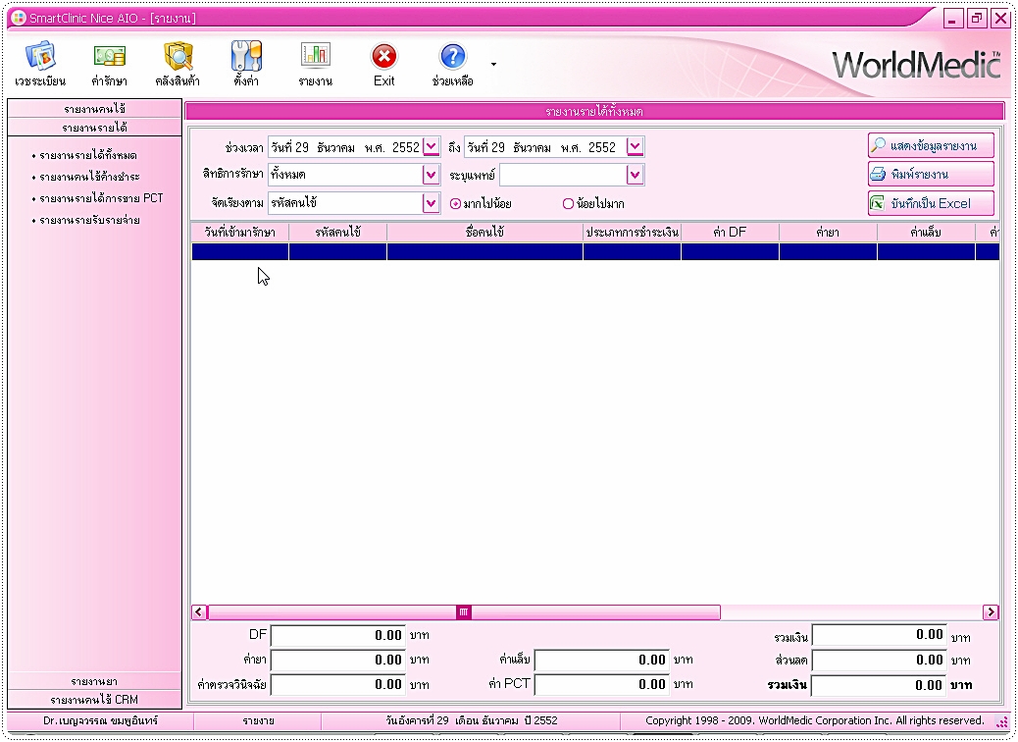1018x742 pixels.
Task: Click the magnifier icon on แสดงข้อมูลรายงาน
Action: pos(879,145)
